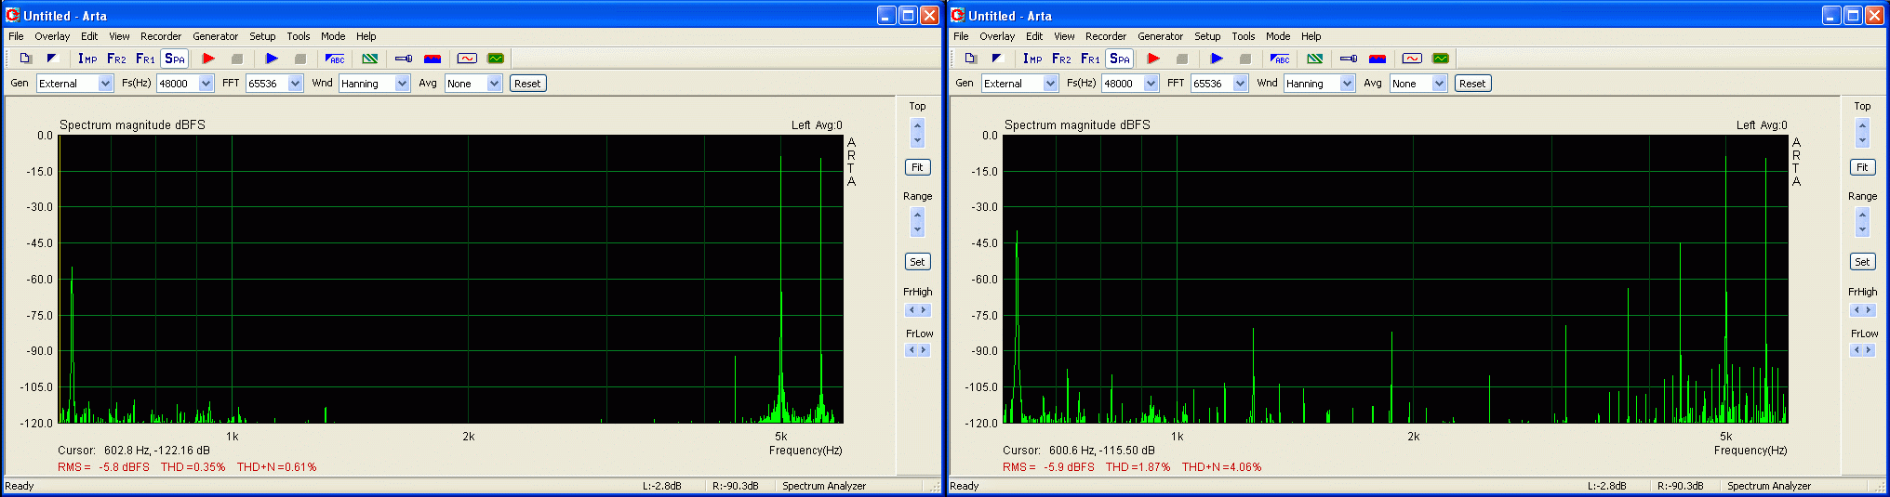1890x497 pixels.
Task: Open Tools menu in left Arta window
Action: pyautogui.click(x=299, y=36)
